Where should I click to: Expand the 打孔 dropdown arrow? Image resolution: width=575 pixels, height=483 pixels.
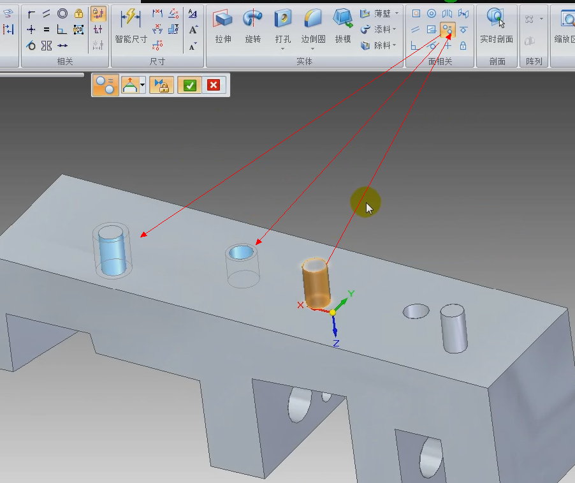283,49
